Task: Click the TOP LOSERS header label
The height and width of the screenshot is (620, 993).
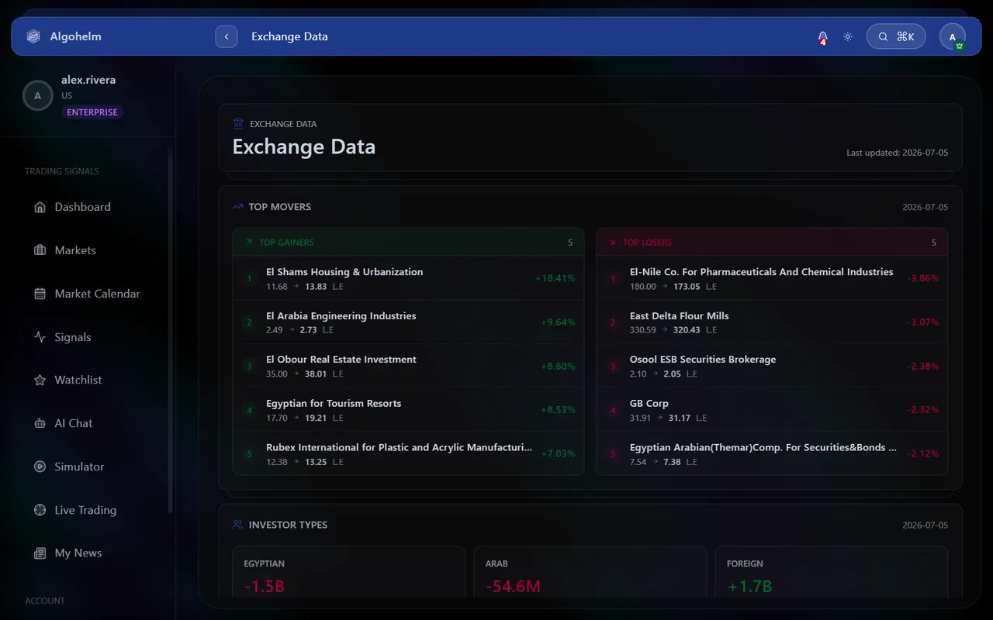Action: pos(647,243)
